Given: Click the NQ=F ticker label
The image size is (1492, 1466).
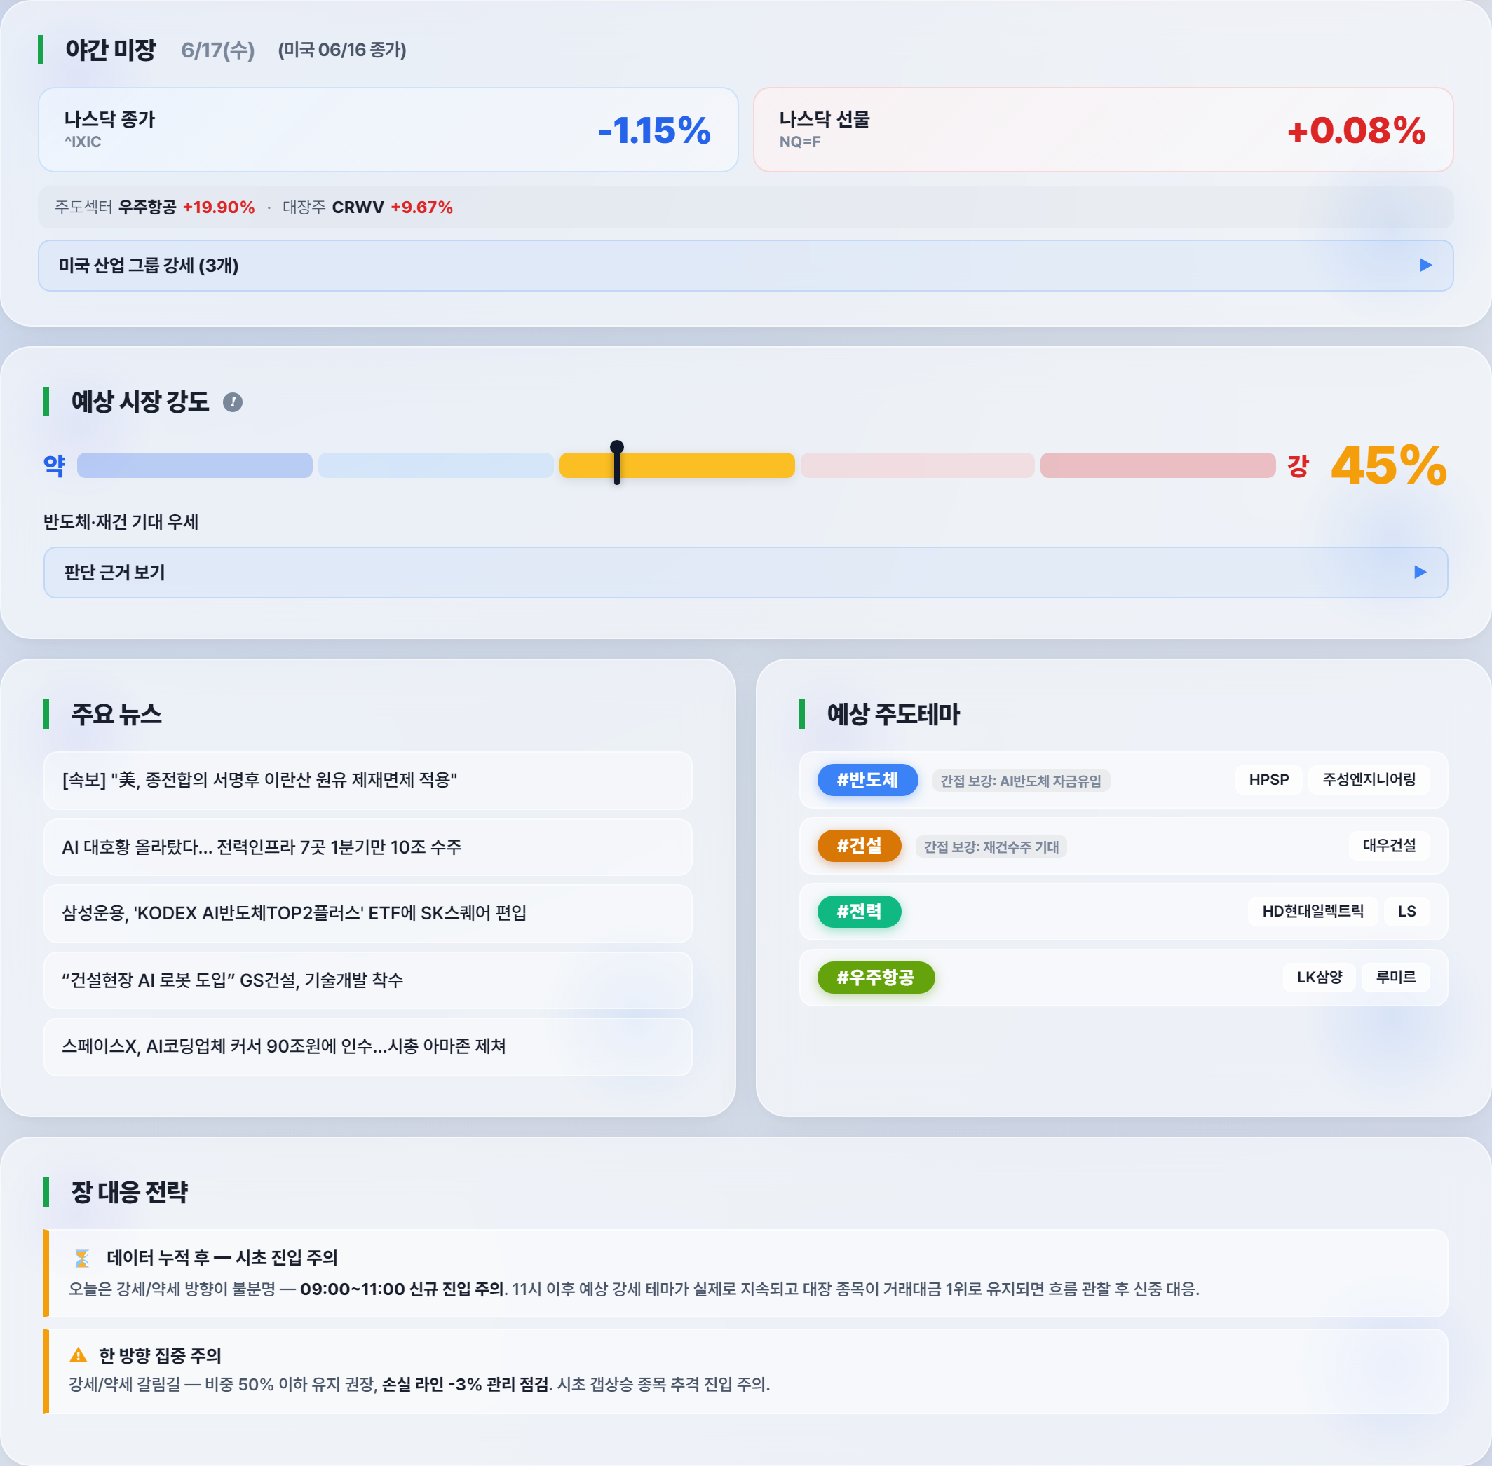Looking at the screenshot, I should pos(799,142).
